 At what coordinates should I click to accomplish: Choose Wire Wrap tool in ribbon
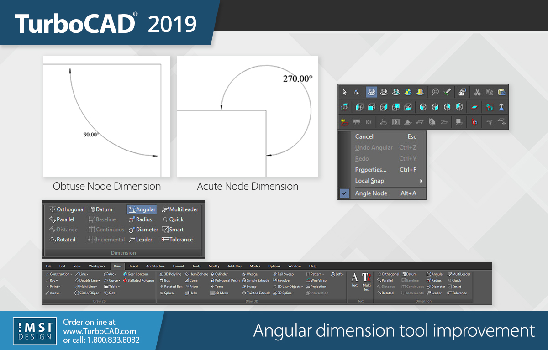pos(316,281)
